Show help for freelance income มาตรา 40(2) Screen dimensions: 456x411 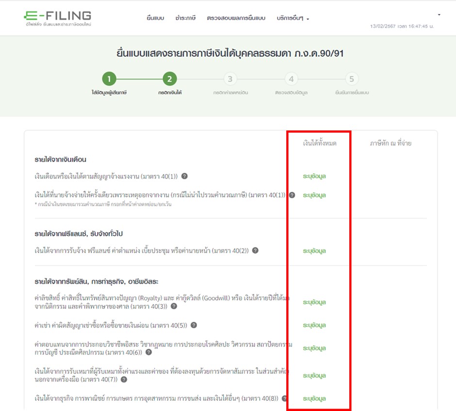tap(255, 250)
